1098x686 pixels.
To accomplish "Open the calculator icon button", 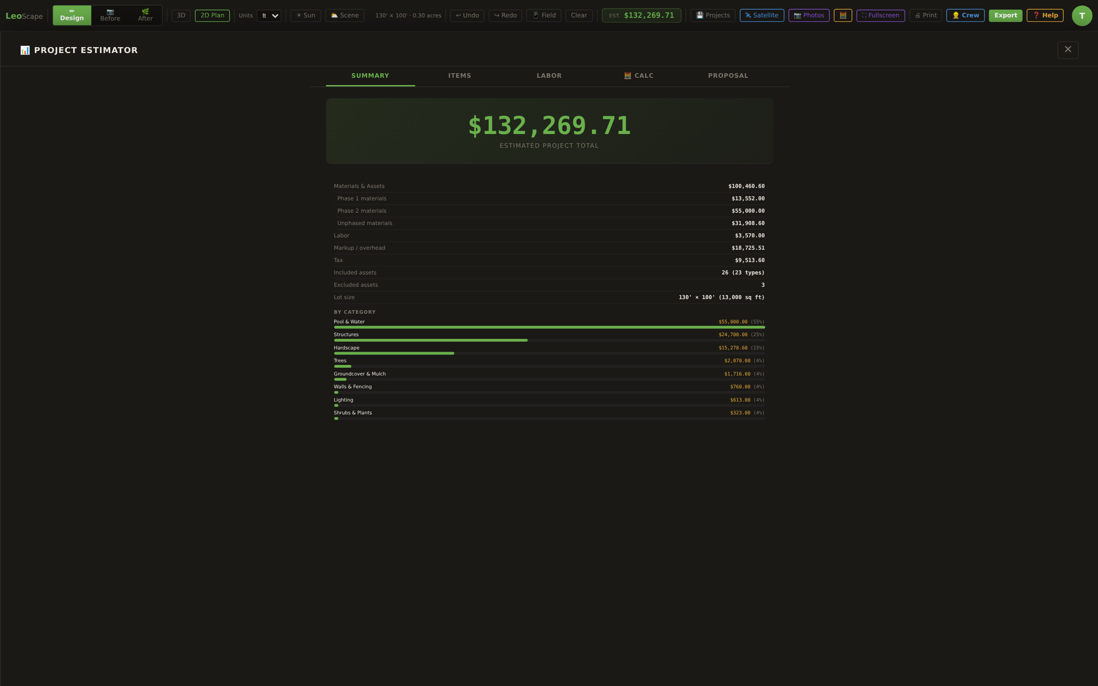I will coord(843,16).
